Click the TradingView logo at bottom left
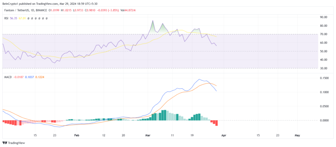Image resolution: width=336 pixels, height=147 pixels. coord(13,143)
